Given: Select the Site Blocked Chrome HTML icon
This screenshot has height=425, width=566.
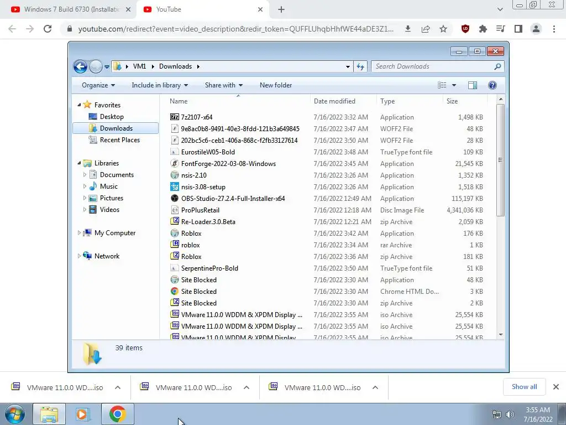Looking at the screenshot, I should [x=175, y=291].
